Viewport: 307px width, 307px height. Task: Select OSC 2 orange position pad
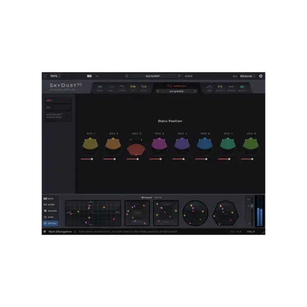pos(113,146)
